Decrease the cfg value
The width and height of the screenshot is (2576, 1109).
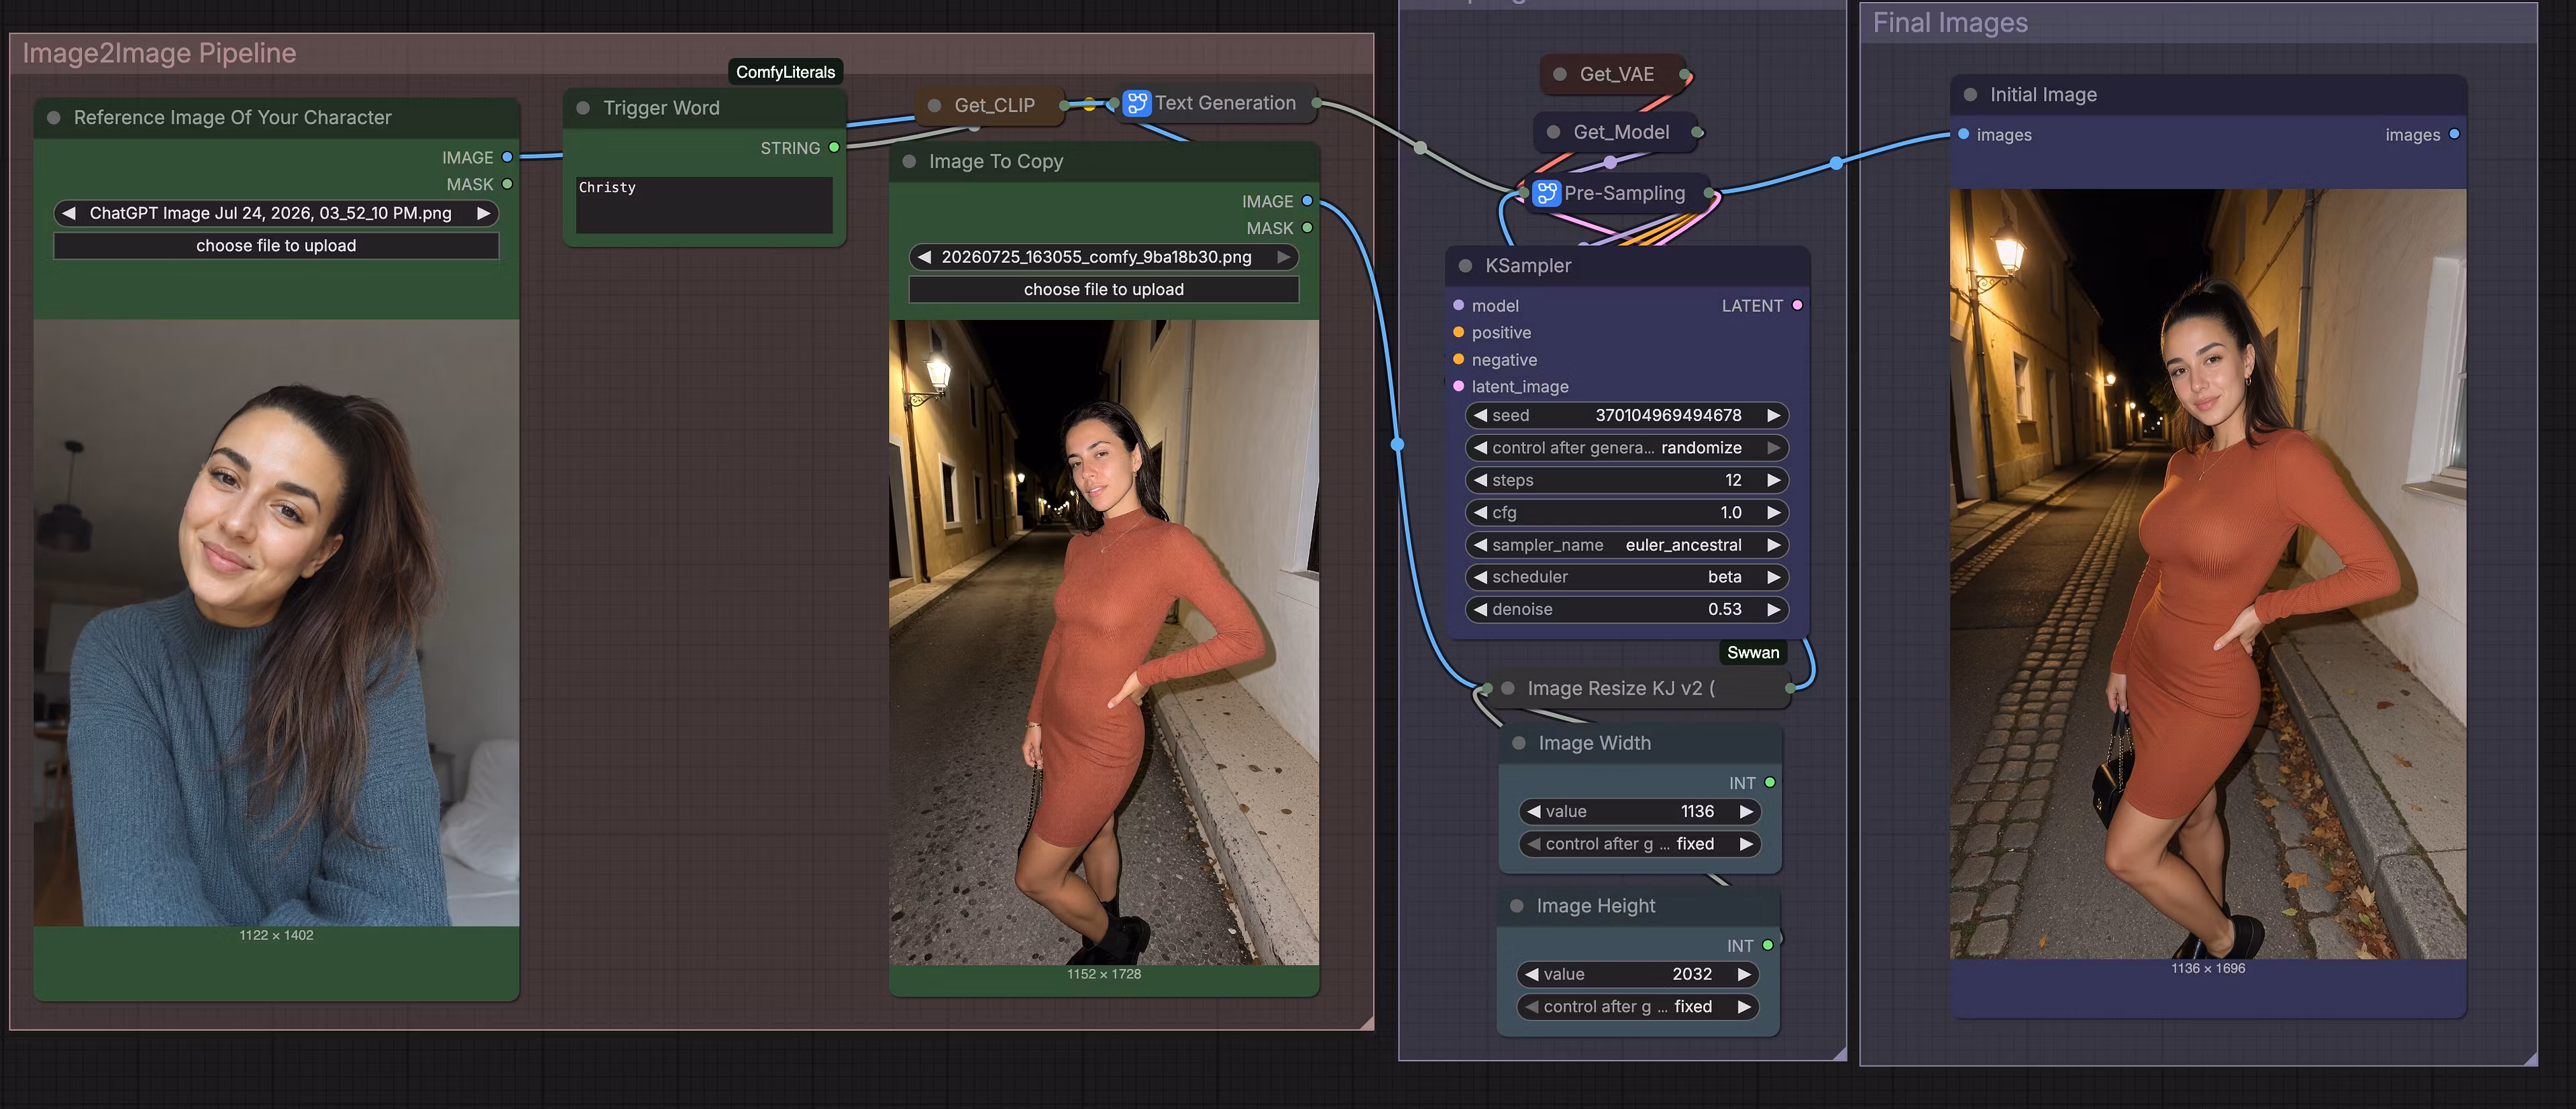pos(1480,512)
